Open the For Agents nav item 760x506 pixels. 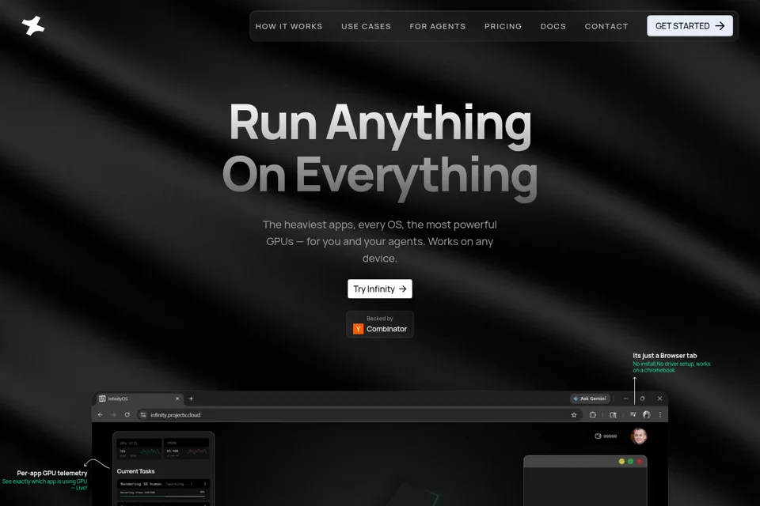pyautogui.click(x=437, y=26)
